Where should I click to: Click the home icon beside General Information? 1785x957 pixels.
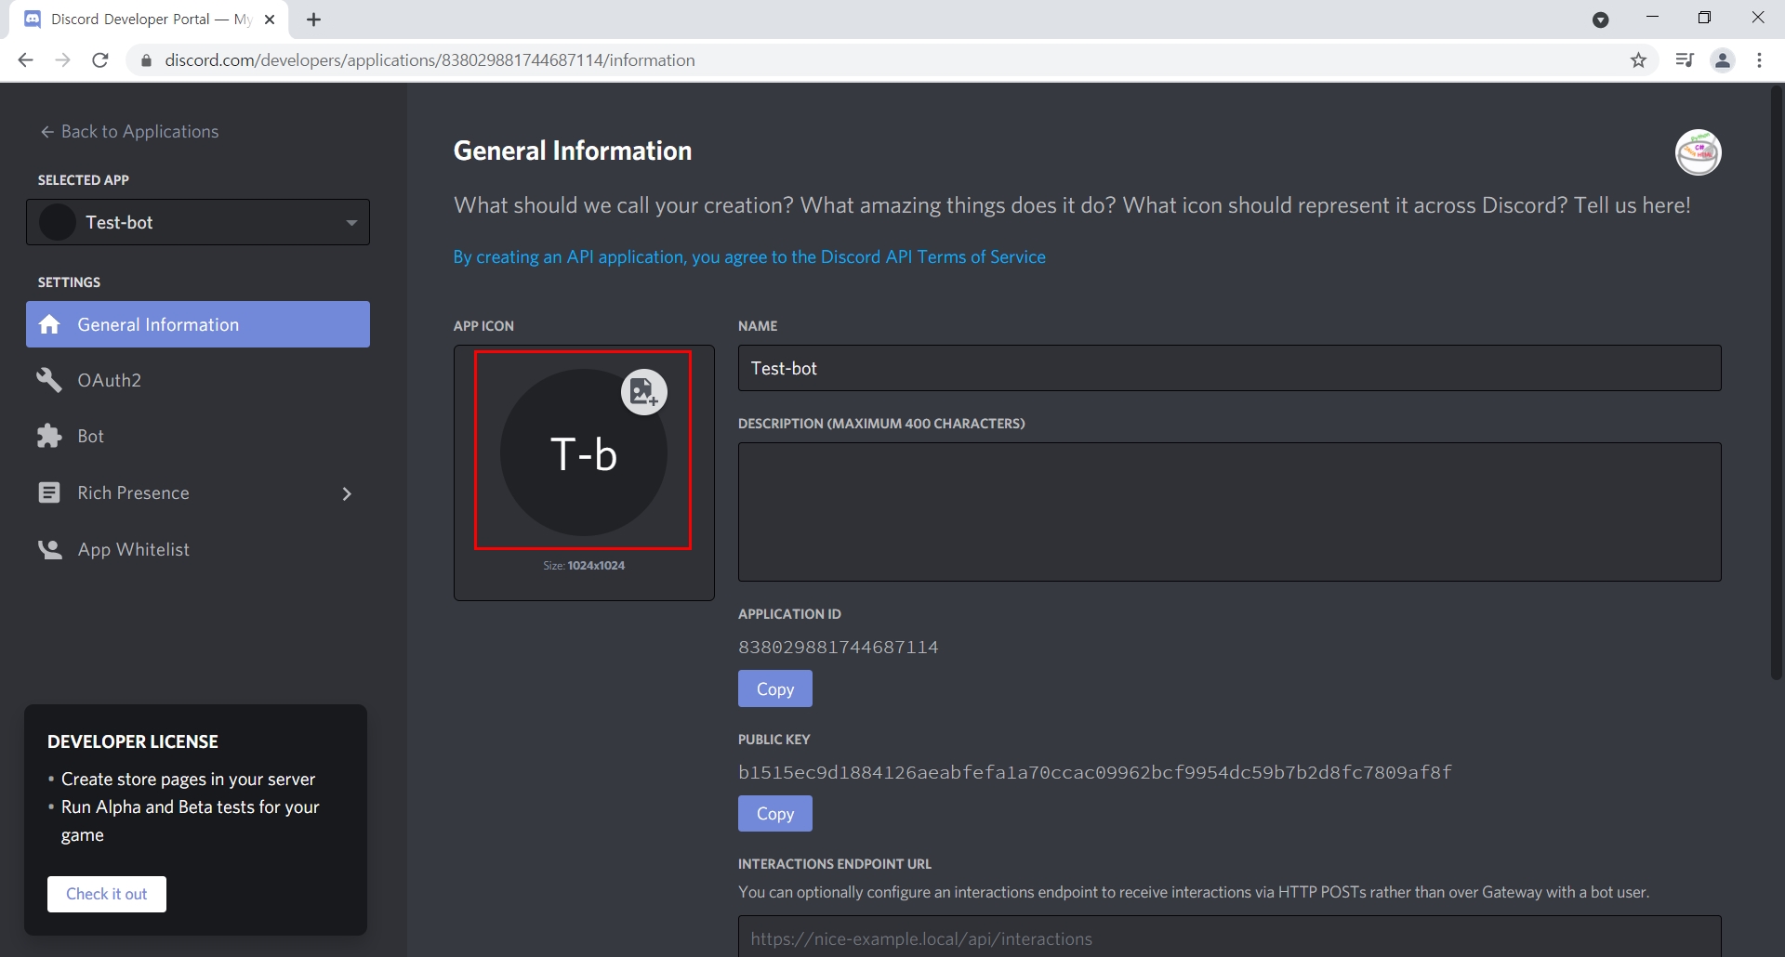(x=49, y=324)
